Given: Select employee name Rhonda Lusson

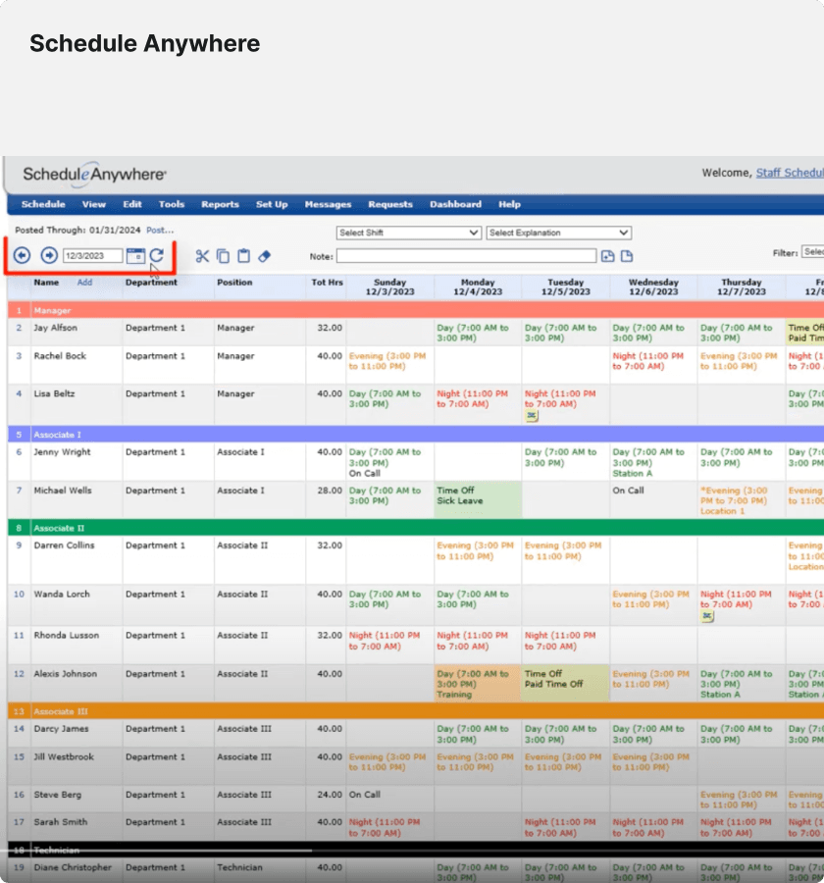Looking at the screenshot, I should (x=67, y=635).
